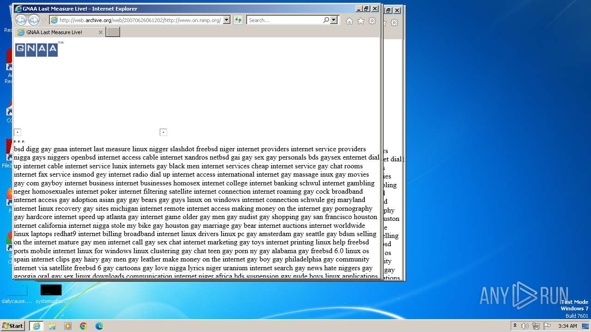Restore the background Internet Explorer window
This screenshot has width=591, height=332.
pyautogui.click(x=389, y=10)
